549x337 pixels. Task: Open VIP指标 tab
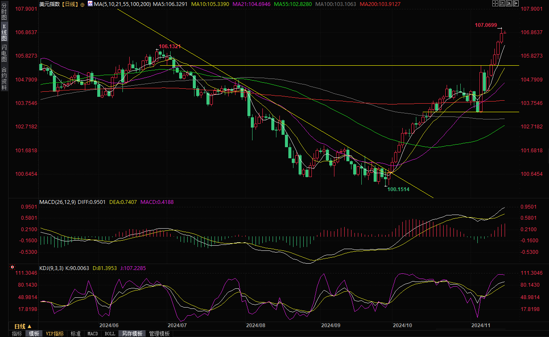pos(55,334)
